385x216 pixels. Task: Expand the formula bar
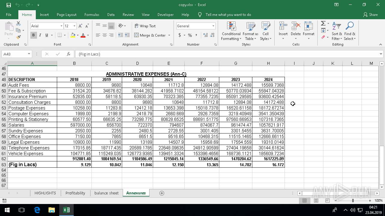tap(381, 54)
